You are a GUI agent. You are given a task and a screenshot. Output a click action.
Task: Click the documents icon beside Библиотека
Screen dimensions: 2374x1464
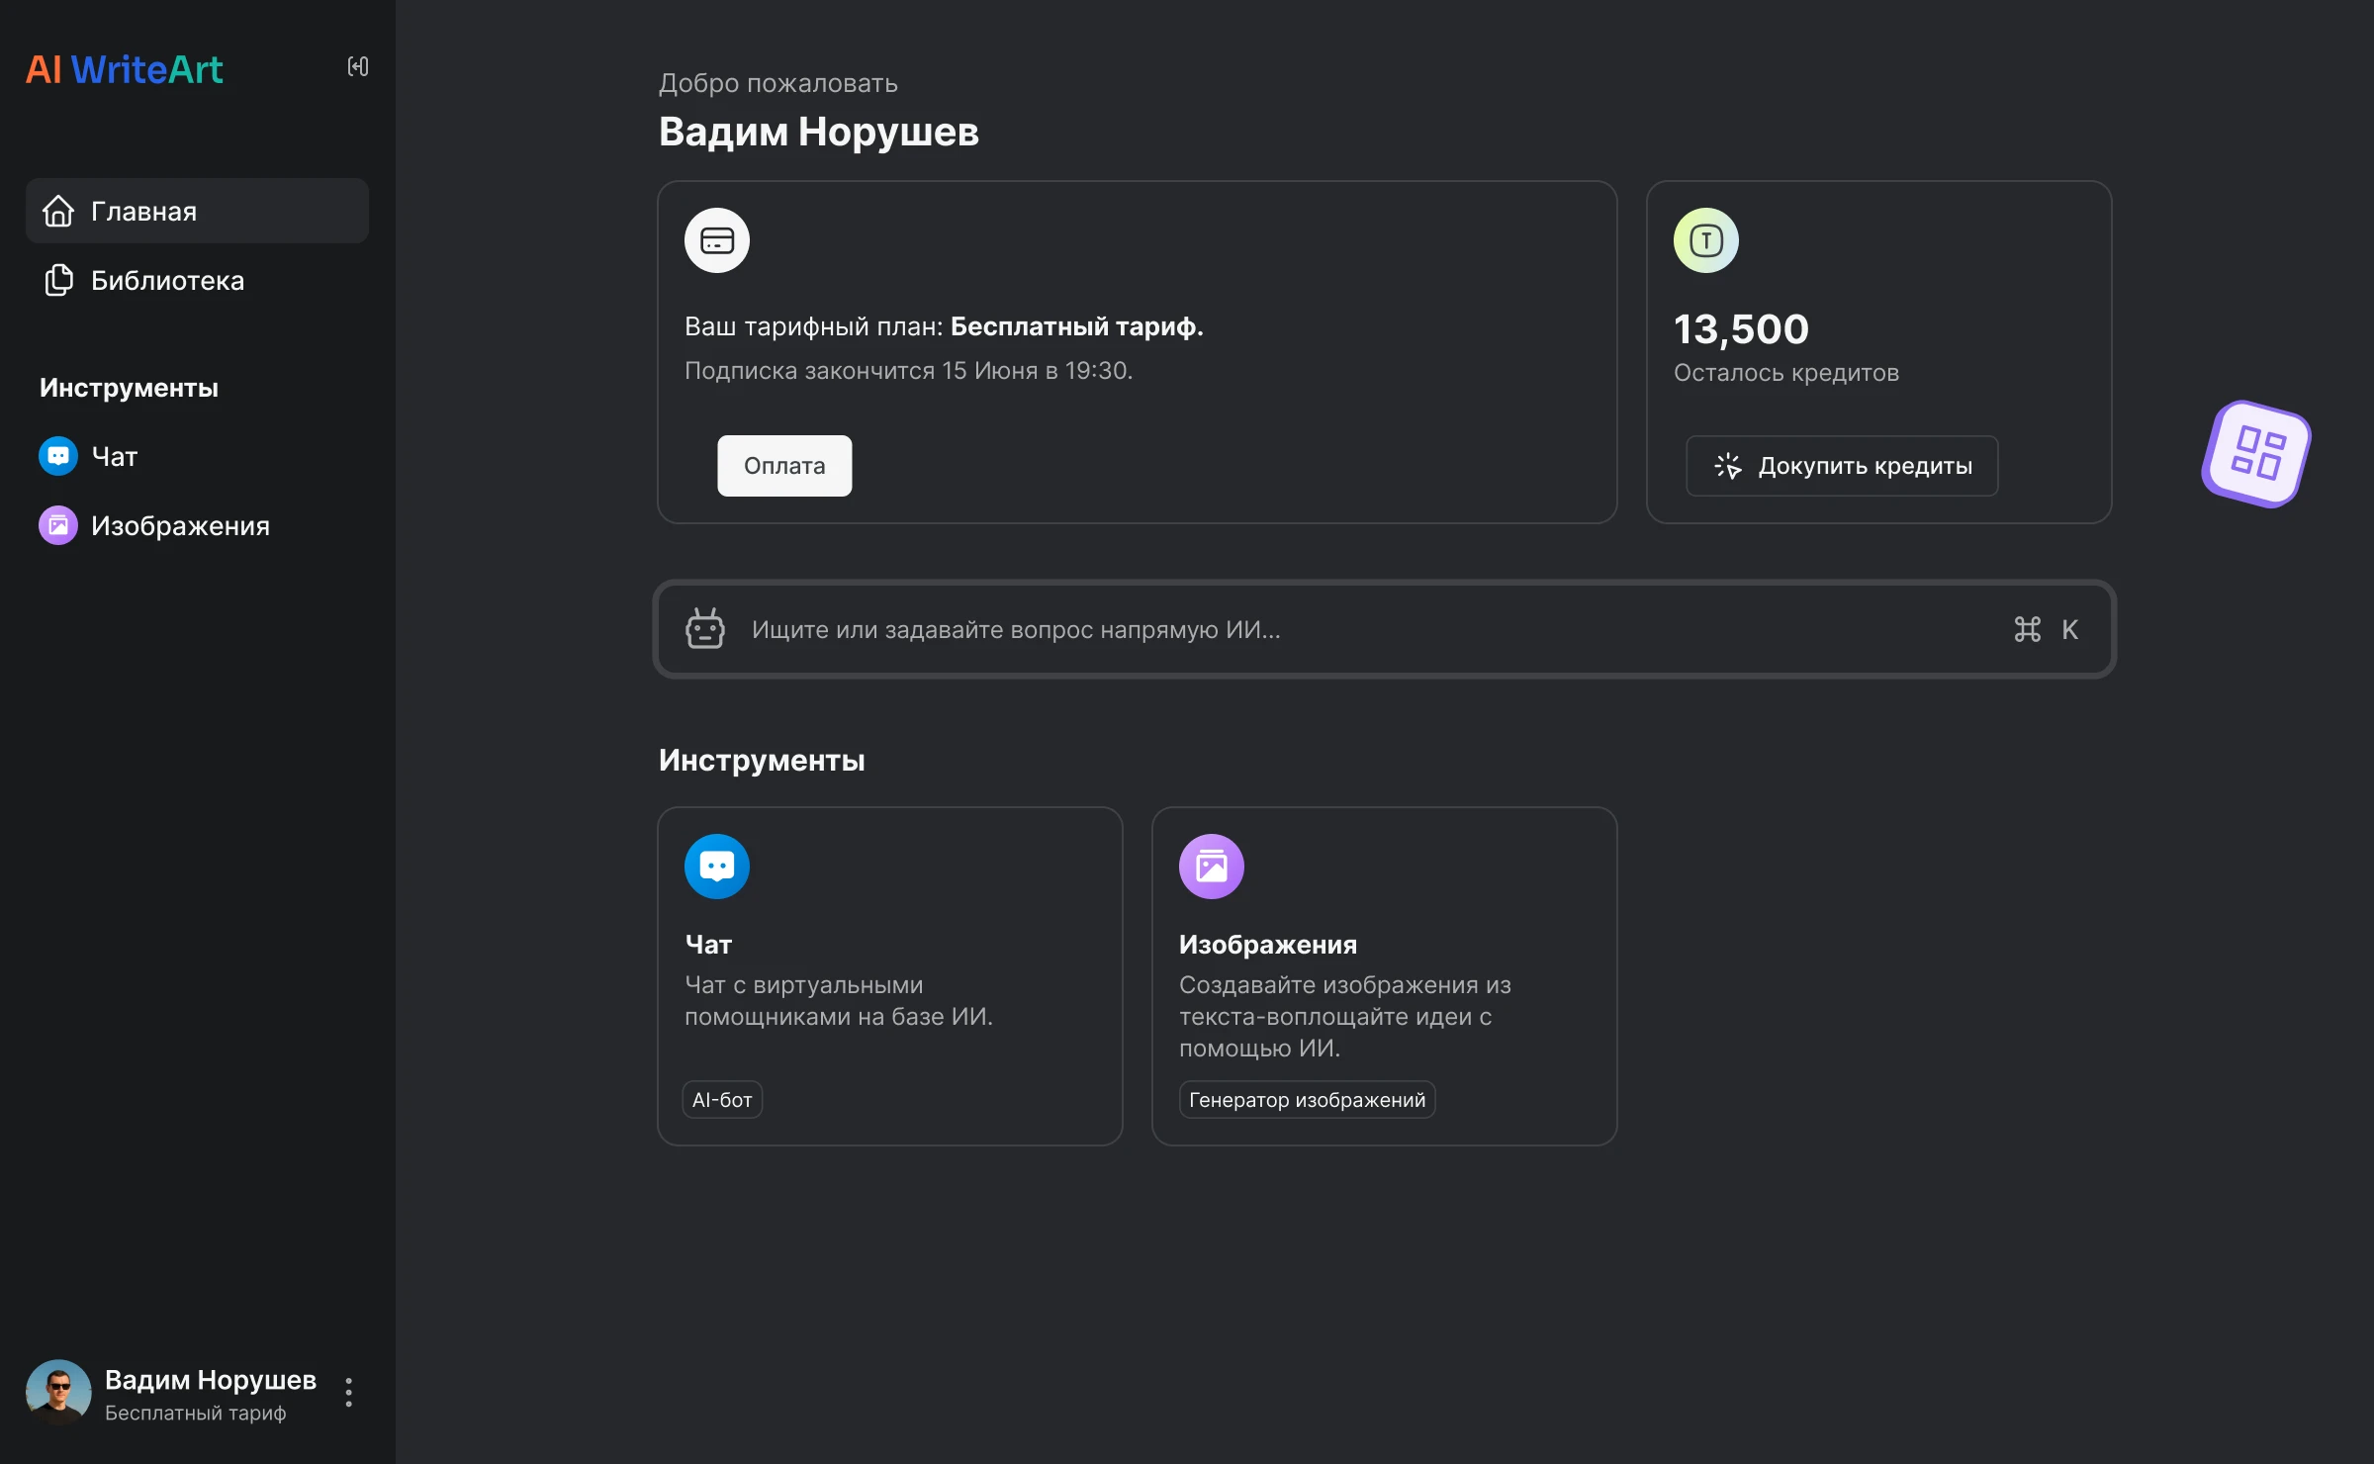tap(58, 280)
